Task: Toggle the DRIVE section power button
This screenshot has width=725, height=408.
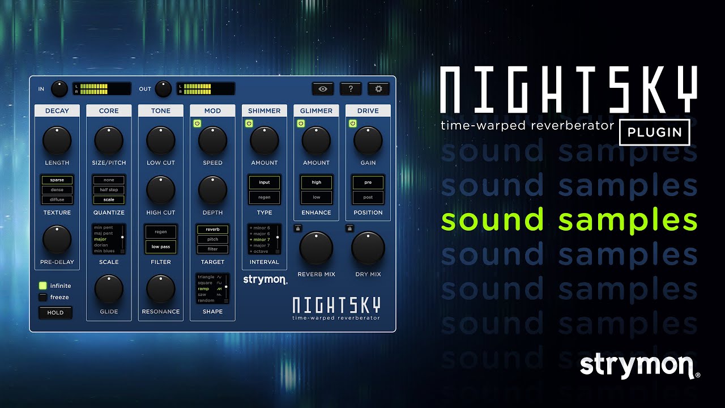Action: coord(352,123)
